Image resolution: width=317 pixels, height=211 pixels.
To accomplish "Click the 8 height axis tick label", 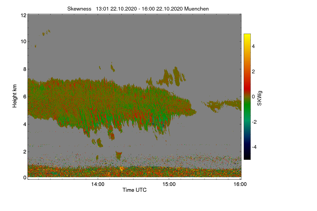I will click(x=25, y=69).
